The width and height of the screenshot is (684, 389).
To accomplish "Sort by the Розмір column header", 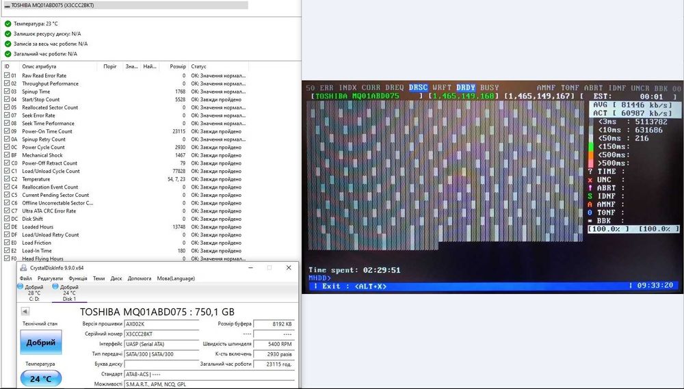I will tap(178, 66).
